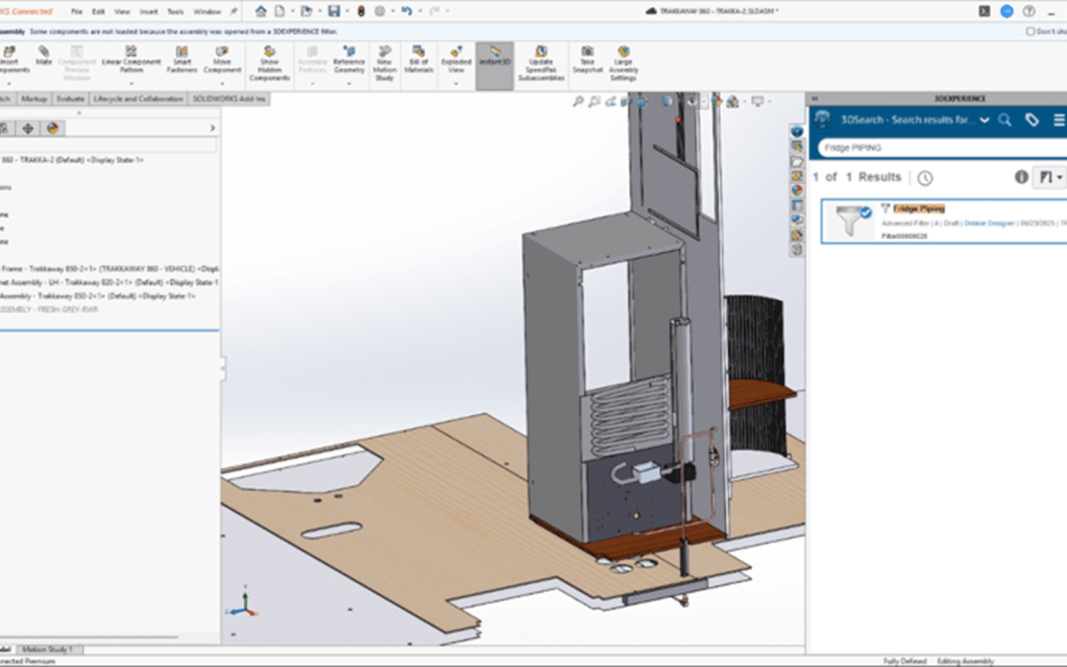This screenshot has width=1067, height=667.
Task: Select the Mate tool
Action: click(44, 59)
